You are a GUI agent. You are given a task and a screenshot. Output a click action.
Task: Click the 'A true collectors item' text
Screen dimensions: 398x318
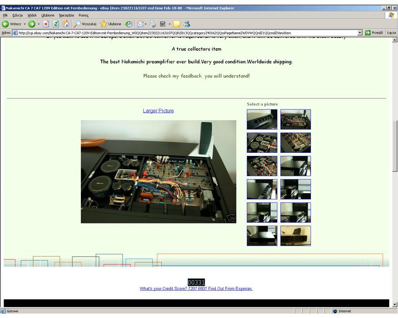196,49
